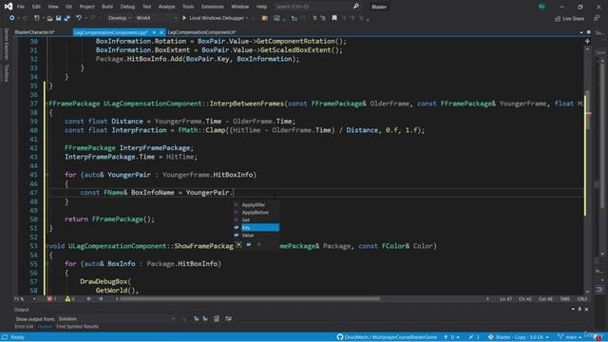Click the account avatar icon
The height and width of the screenshot is (342, 608).
click(x=541, y=7)
